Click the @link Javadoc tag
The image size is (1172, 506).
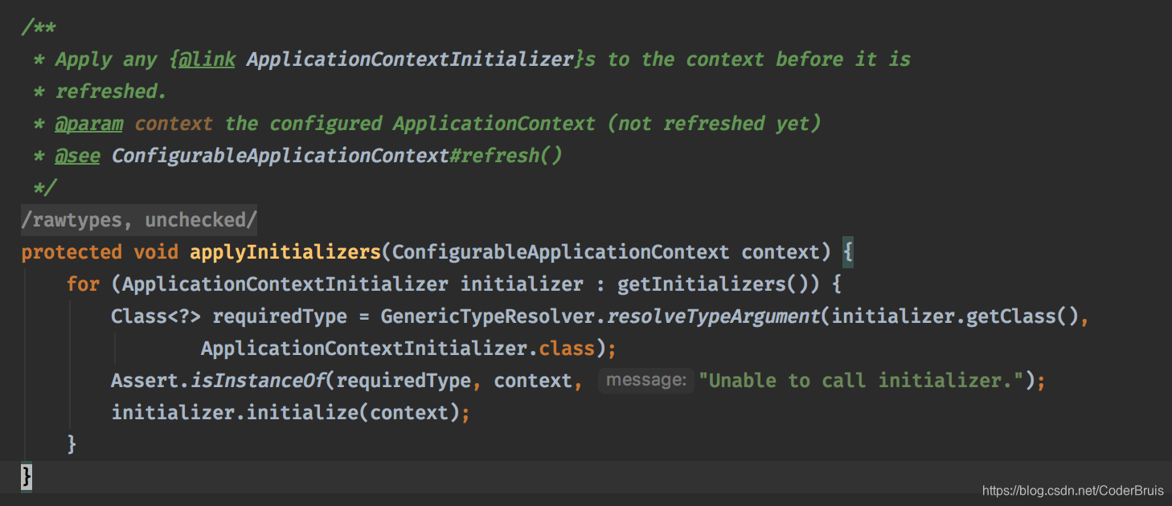pos(207,59)
